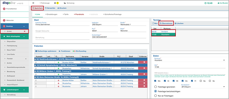Click Übernehmen in Termine panel
This screenshot has height=99, width=229.
(x=166, y=23)
